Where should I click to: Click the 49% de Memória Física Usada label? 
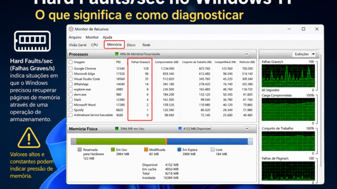coord(140,54)
